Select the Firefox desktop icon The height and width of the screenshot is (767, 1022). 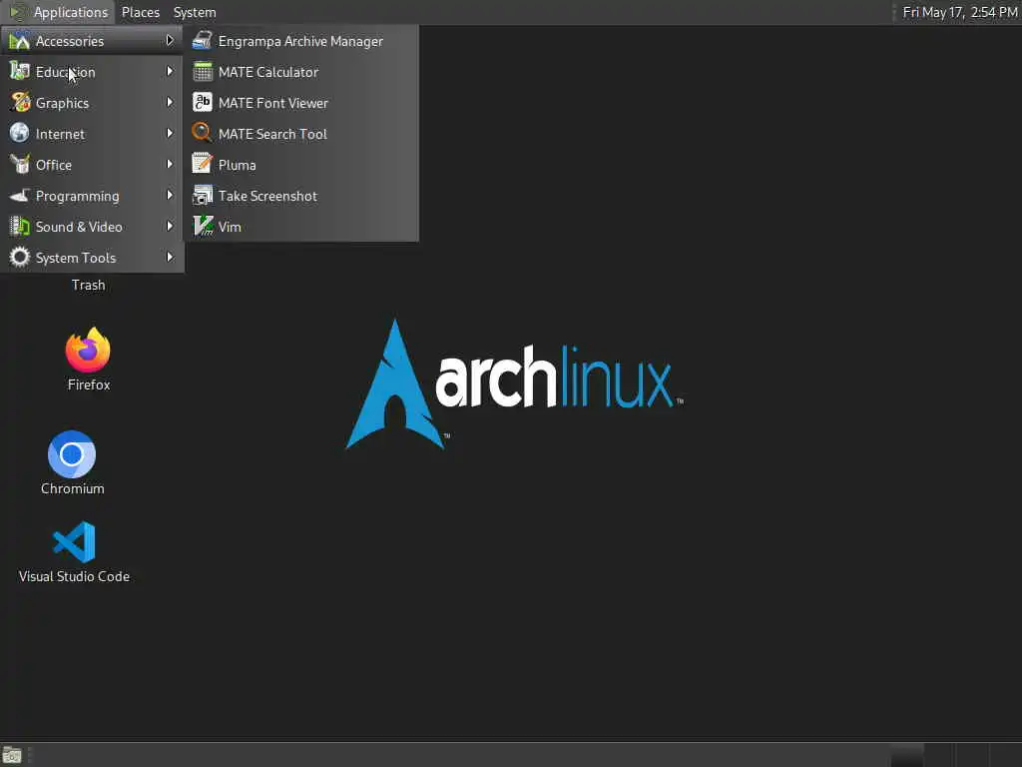(x=88, y=351)
